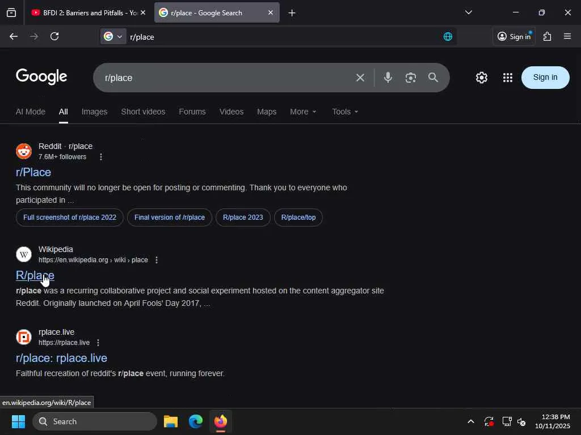Switch to AI Mode tab
This screenshot has height=435, width=581.
pos(31,112)
